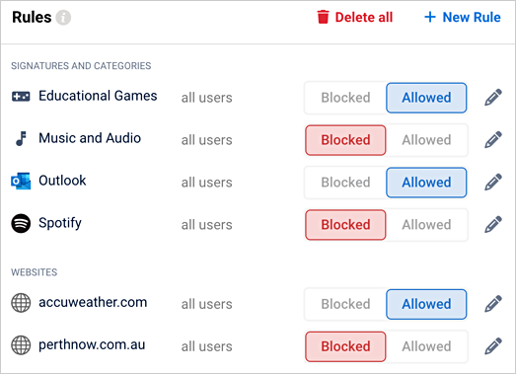Click the Spotify logo icon

pos(21,224)
